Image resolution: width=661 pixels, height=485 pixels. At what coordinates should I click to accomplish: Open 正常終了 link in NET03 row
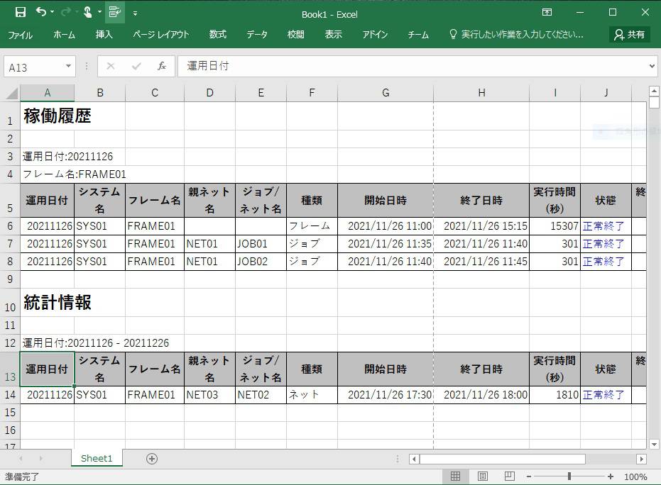coord(603,395)
